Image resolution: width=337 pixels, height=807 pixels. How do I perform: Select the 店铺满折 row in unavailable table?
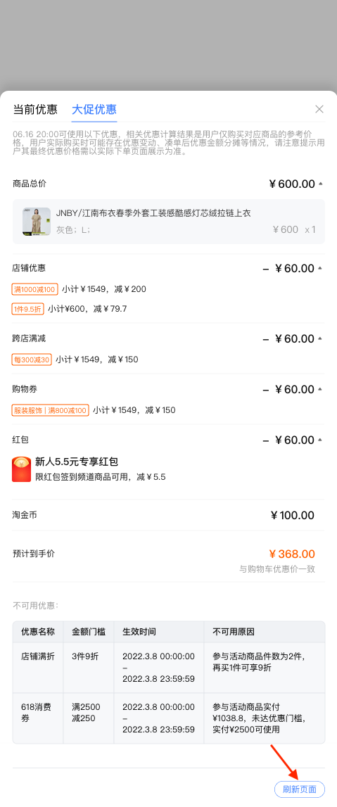pos(169,668)
